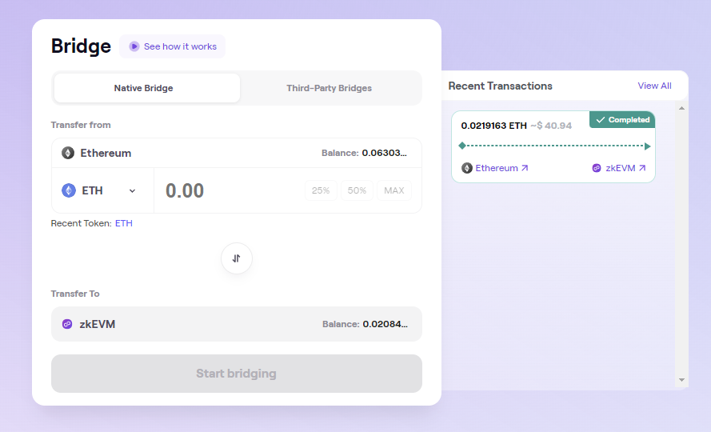Click the recent token ETH link
Screen dimensions: 711x432
pos(124,223)
